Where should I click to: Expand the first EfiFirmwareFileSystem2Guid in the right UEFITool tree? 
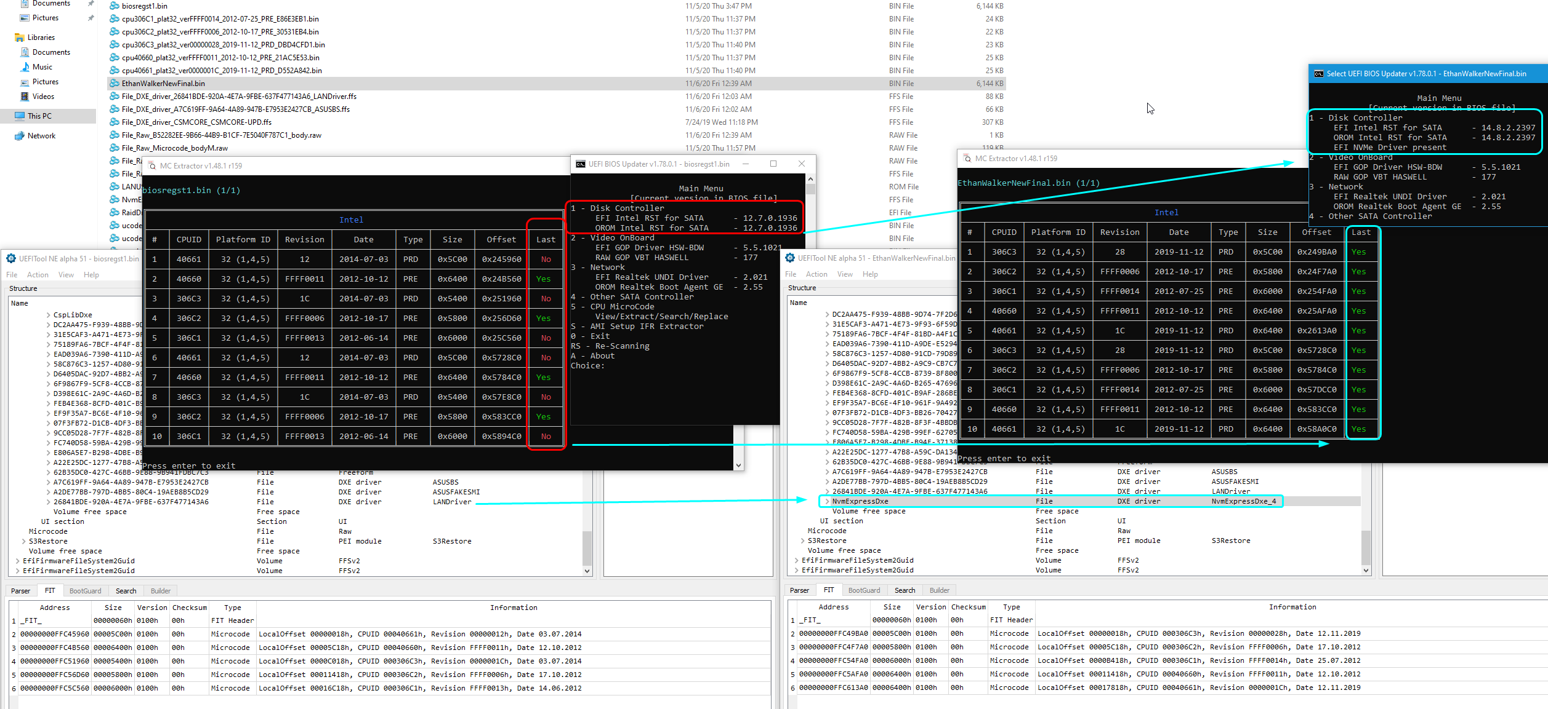(x=796, y=561)
